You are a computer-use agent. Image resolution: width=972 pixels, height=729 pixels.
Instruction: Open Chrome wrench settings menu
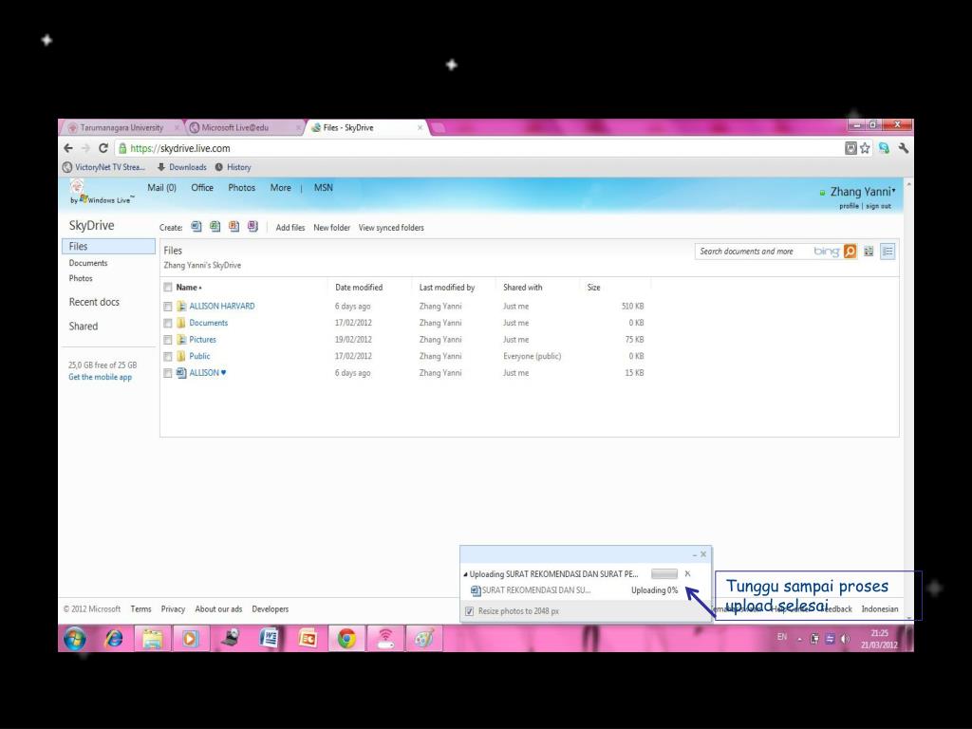(x=904, y=148)
